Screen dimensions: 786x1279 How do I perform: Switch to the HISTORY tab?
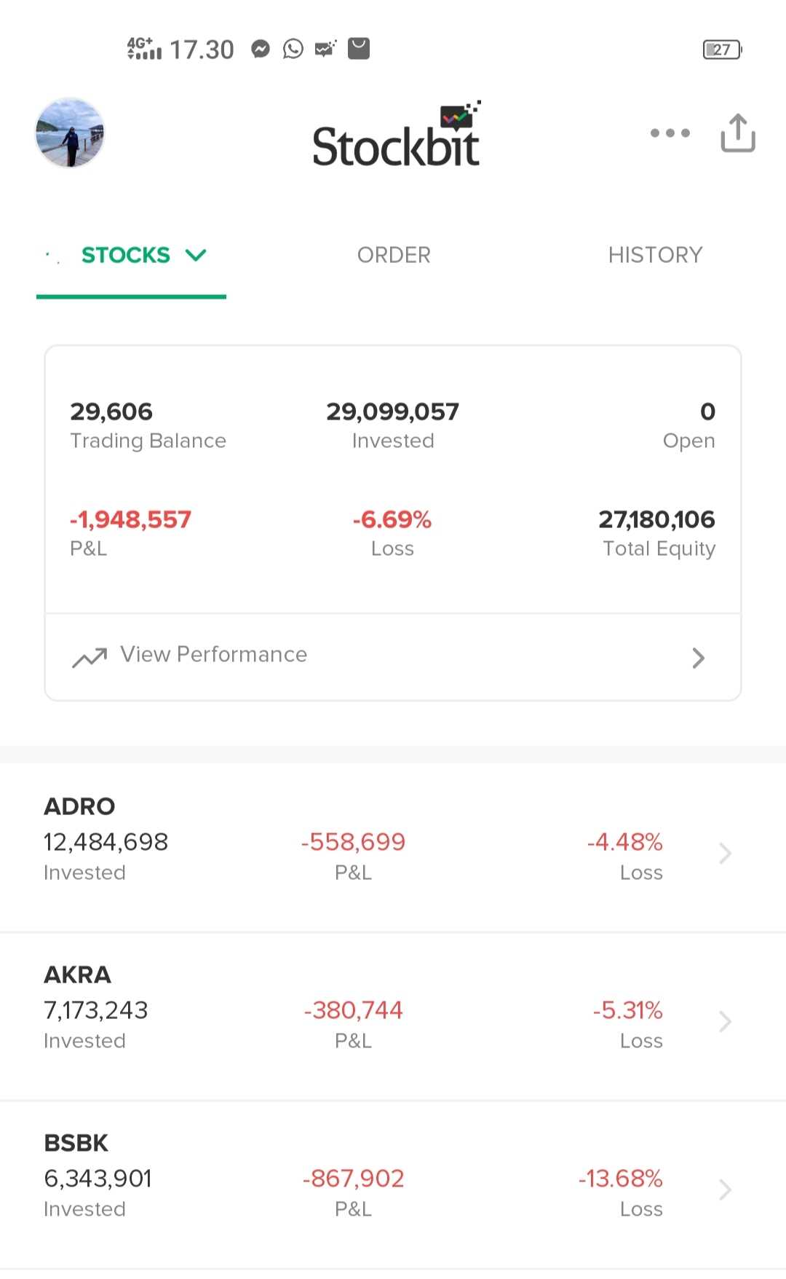(655, 255)
